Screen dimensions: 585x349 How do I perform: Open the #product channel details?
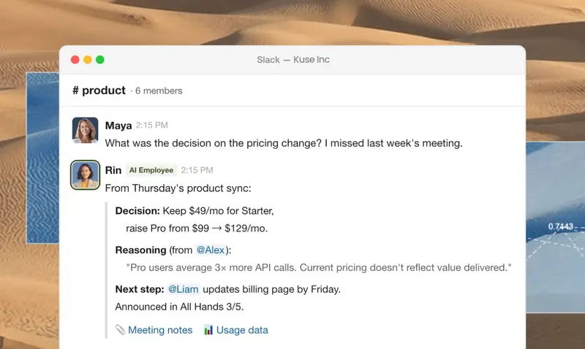point(99,91)
